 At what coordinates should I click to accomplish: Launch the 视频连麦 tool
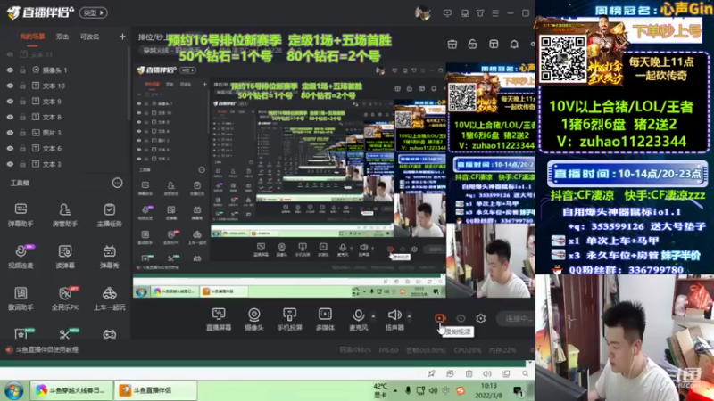pyautogui.click(x=21, y=256)
